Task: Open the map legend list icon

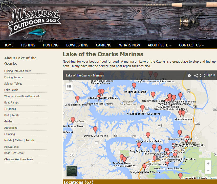Action: tap(69, 87)
